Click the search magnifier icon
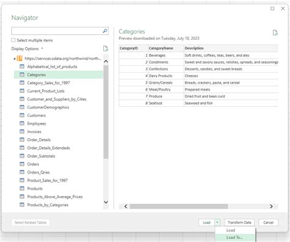290x242 pixels. [x=105, y=31]
